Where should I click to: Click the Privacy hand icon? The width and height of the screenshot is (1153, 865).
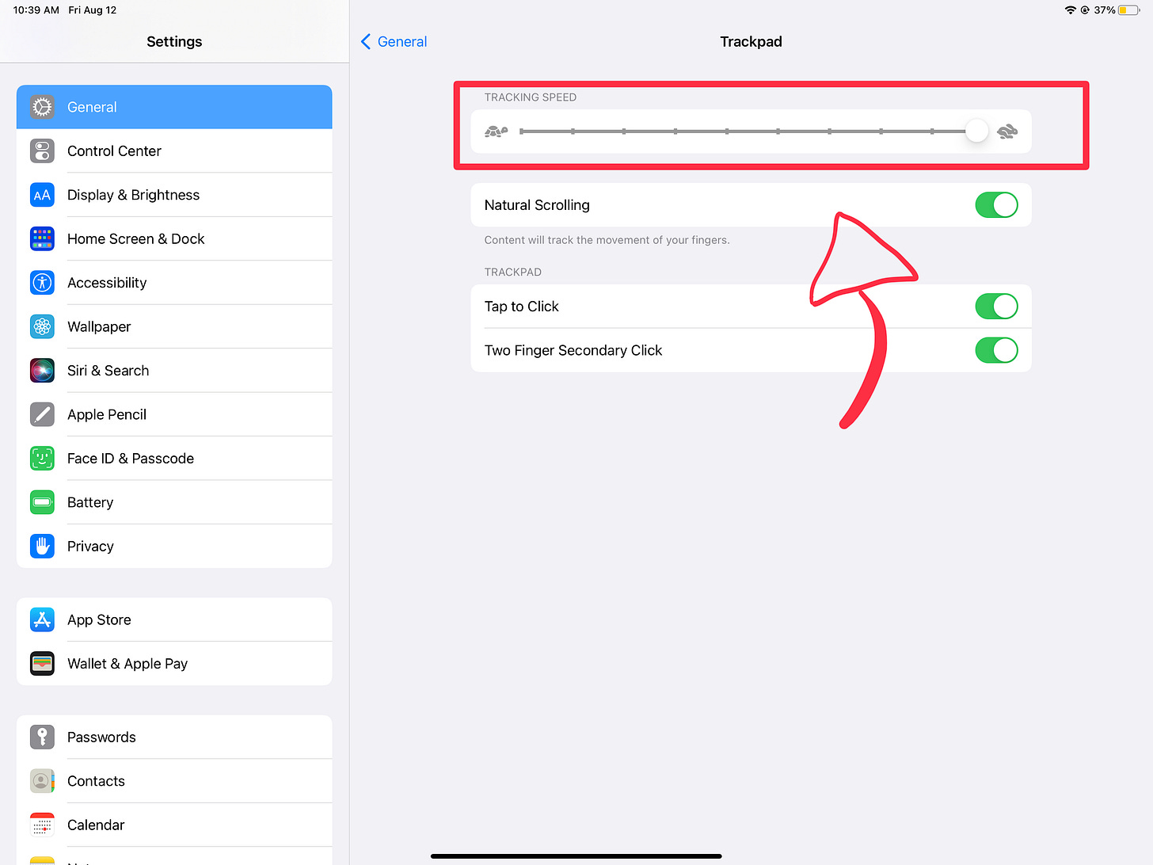(x=42, y=547)
